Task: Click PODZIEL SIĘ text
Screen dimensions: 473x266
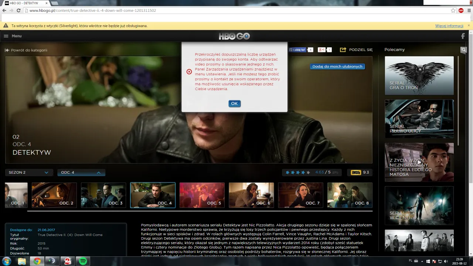Action: pyautogui.click(x=361, y=50)
